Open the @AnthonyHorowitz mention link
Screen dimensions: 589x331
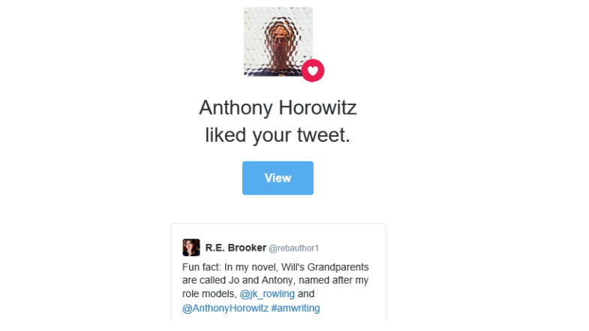(225, 308)
